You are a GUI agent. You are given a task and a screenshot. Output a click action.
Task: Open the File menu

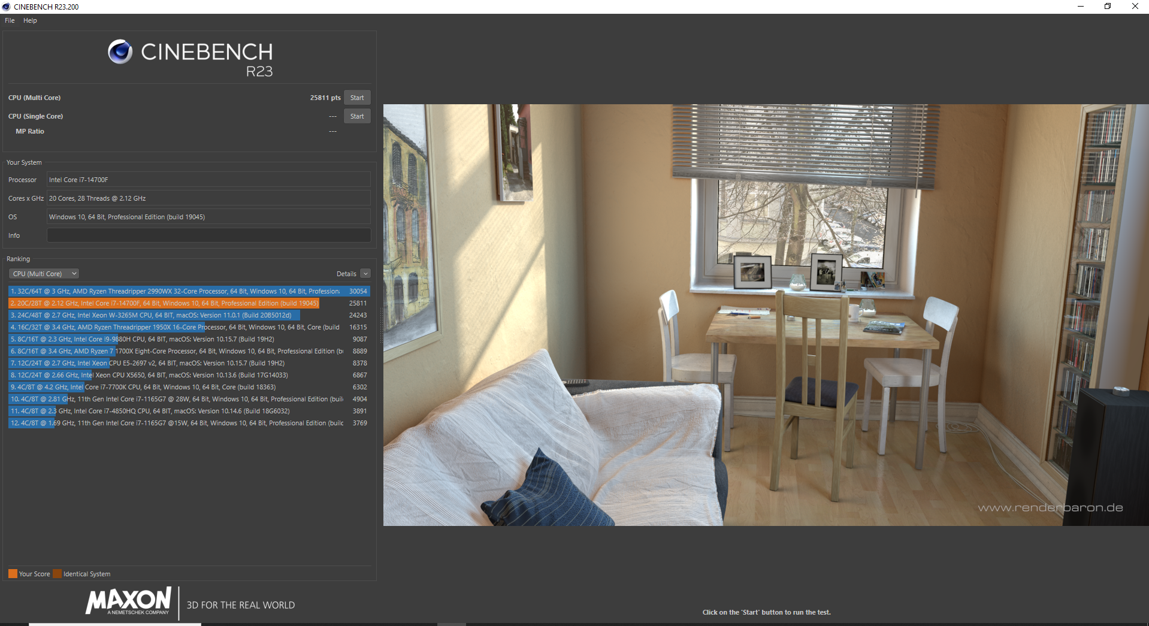pyautogui.click(x=10, y=20)
